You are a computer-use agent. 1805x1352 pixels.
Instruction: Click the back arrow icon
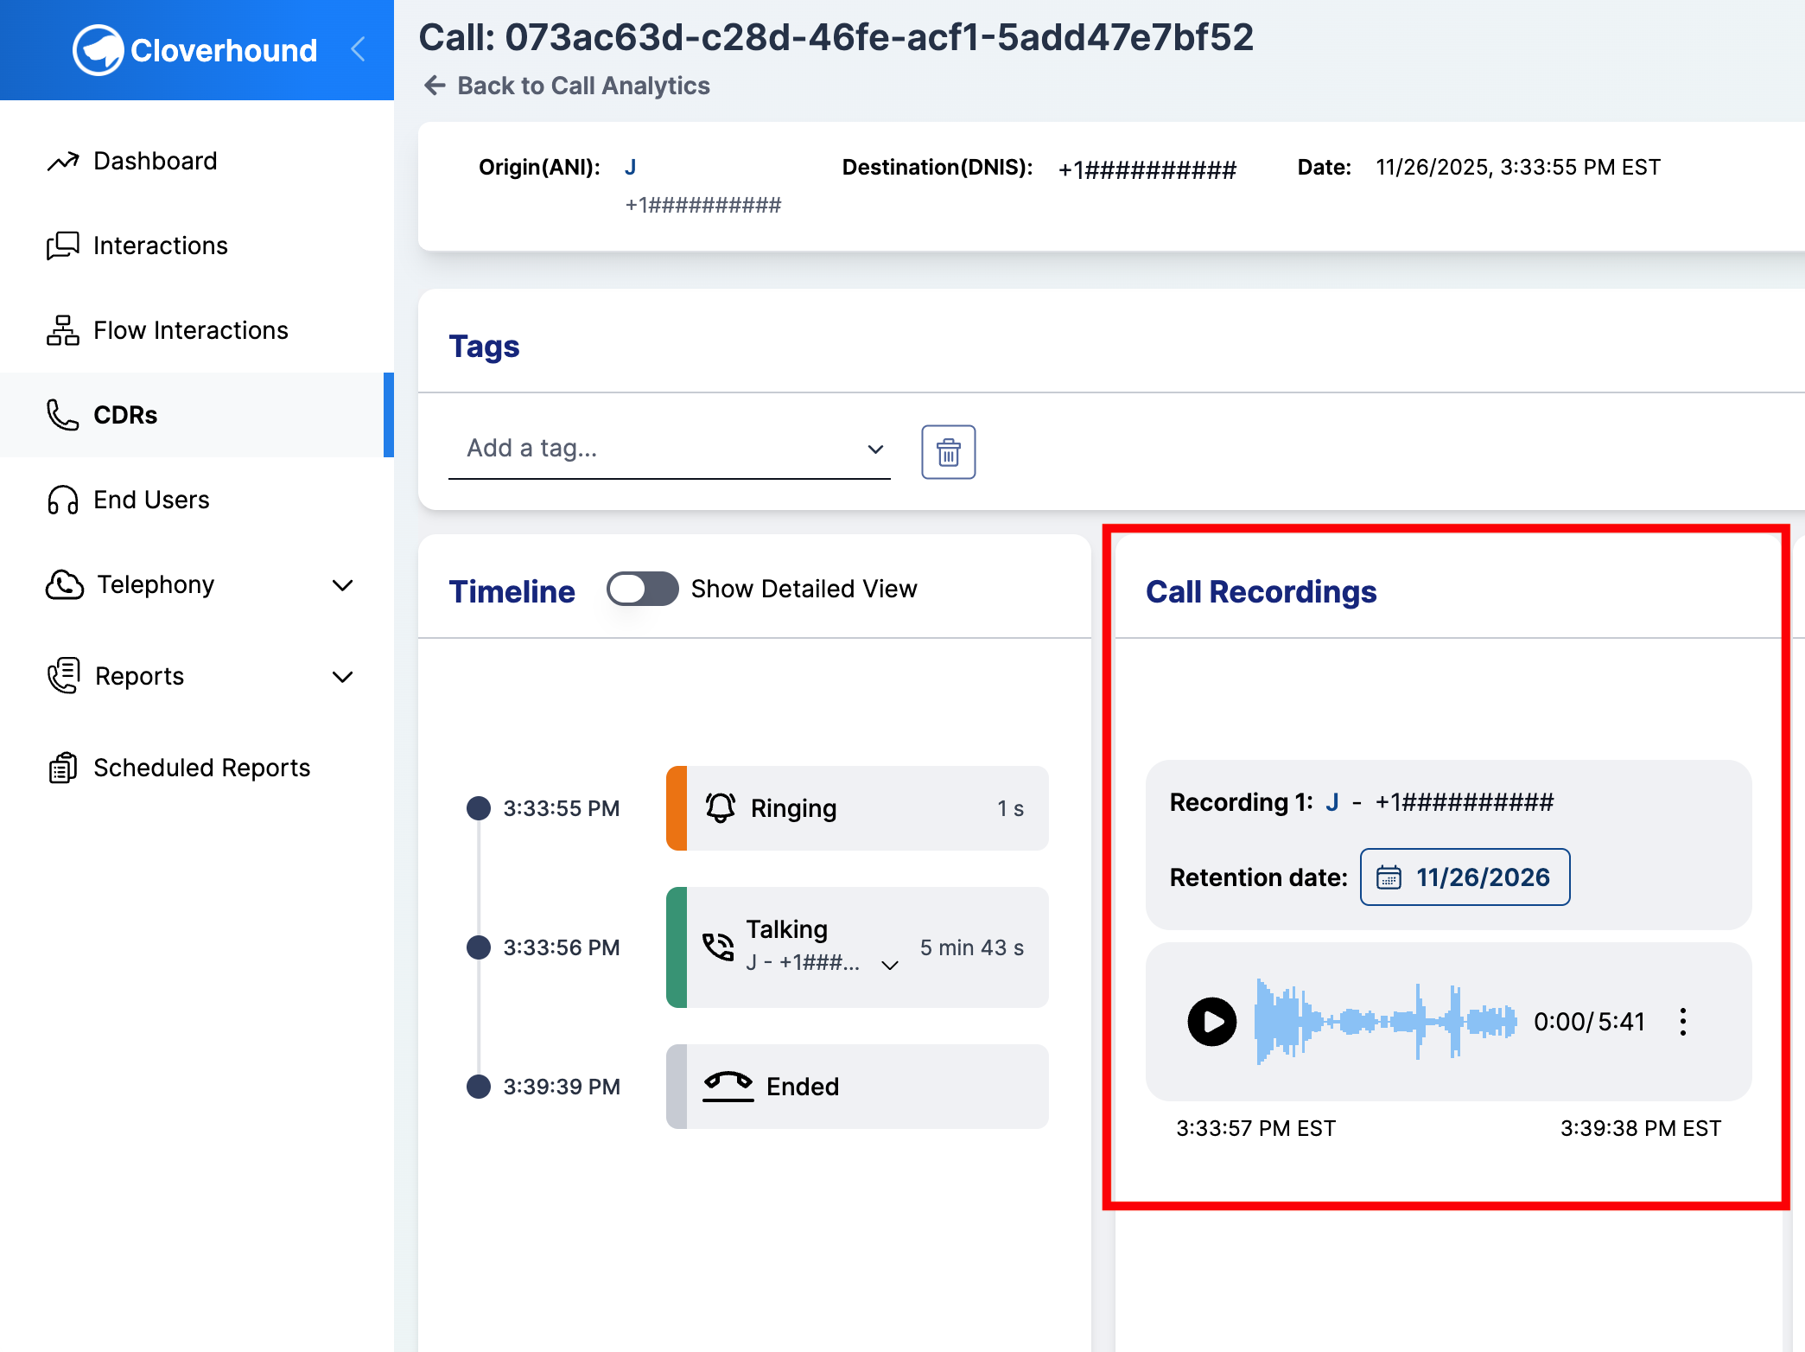click(435, 85)
